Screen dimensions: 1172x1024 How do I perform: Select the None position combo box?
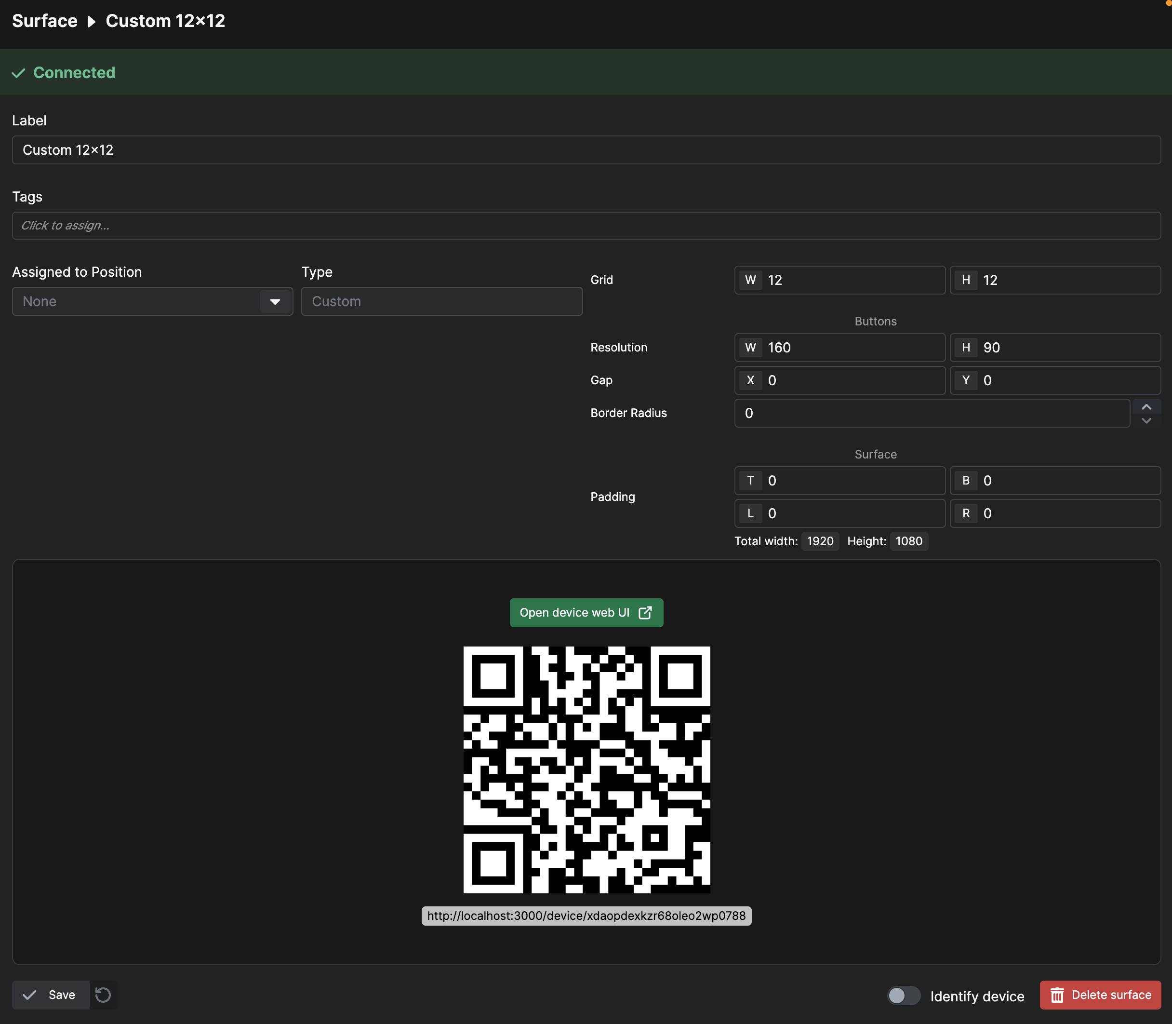152,302
